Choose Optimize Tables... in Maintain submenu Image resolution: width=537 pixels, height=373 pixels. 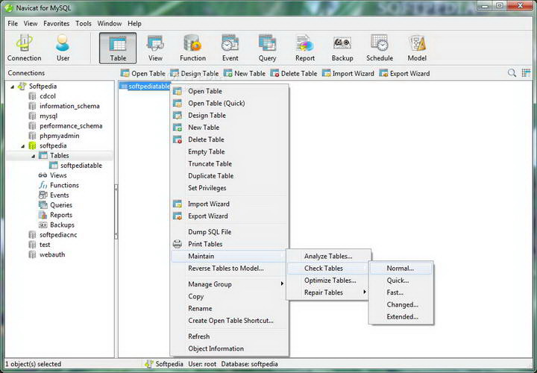coord(330,280)
